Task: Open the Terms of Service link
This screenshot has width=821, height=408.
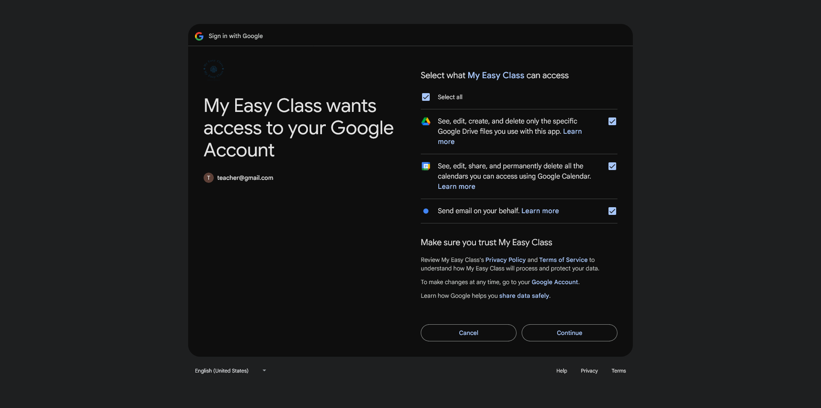Action: pos(563,260)
